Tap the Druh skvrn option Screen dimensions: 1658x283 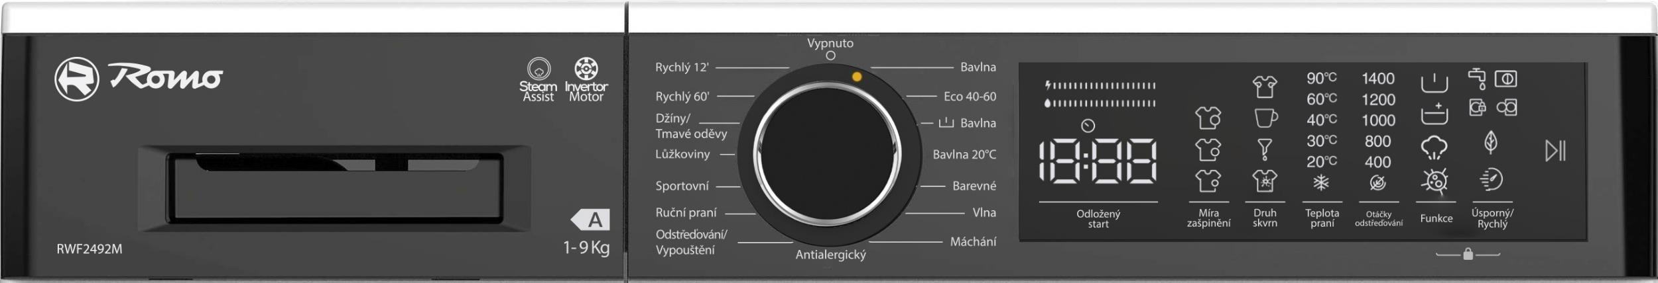(x=1265, y=218)
